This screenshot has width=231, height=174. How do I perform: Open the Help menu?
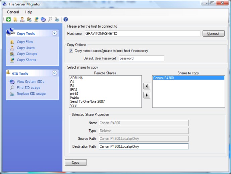28,12
